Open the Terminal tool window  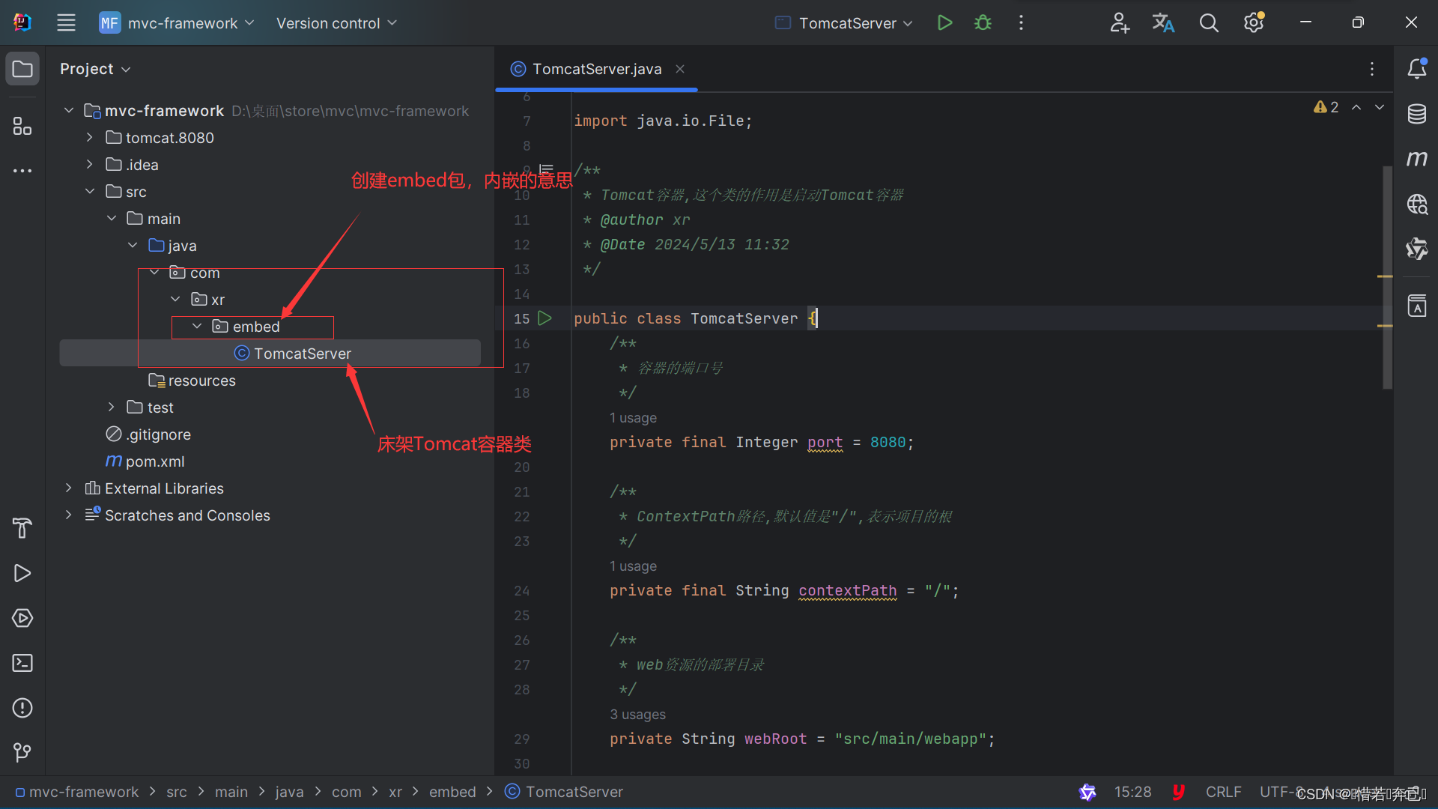coord(22,663)
